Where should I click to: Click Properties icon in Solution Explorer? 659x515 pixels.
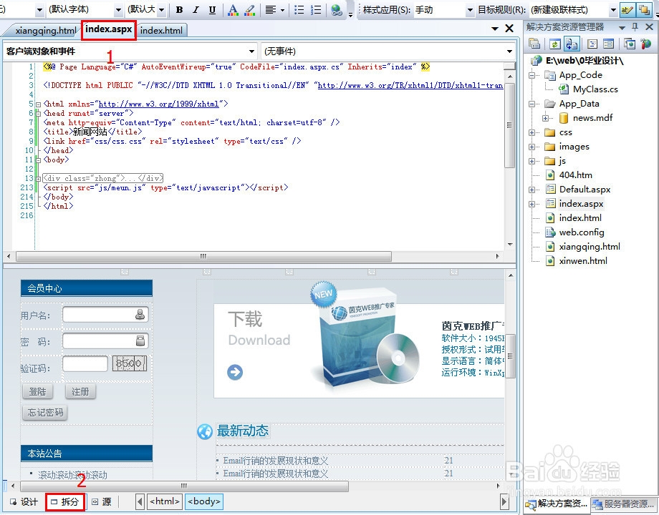pos(534,44)
